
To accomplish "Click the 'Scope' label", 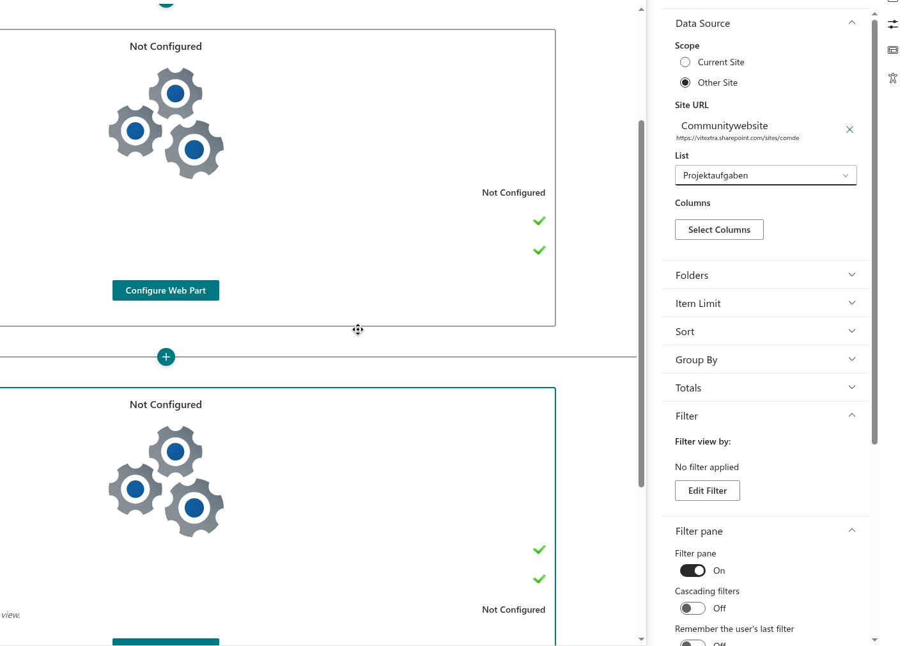I will pos(687,45).
